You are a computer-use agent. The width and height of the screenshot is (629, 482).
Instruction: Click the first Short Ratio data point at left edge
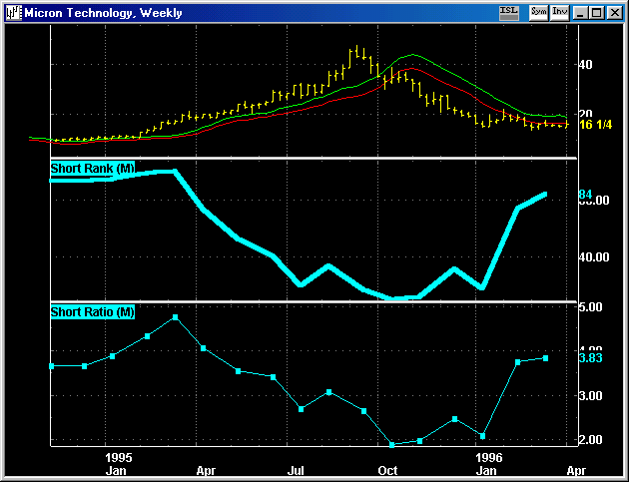pyautogui.click(x=51, y=366)
